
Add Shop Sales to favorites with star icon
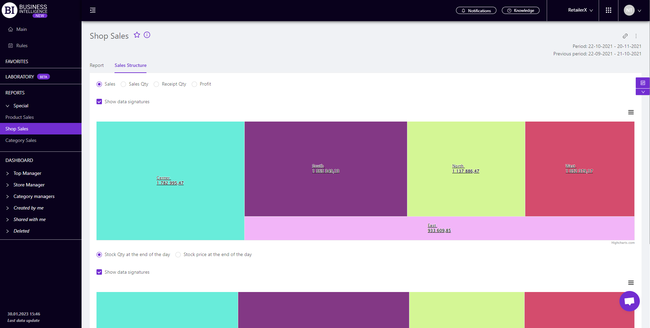[137, 35]
